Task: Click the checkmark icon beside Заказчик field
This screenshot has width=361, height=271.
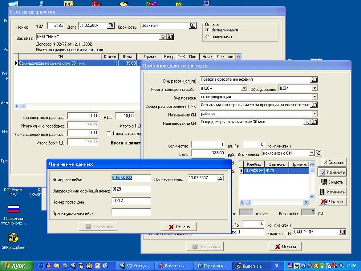Action: (163, 37)
